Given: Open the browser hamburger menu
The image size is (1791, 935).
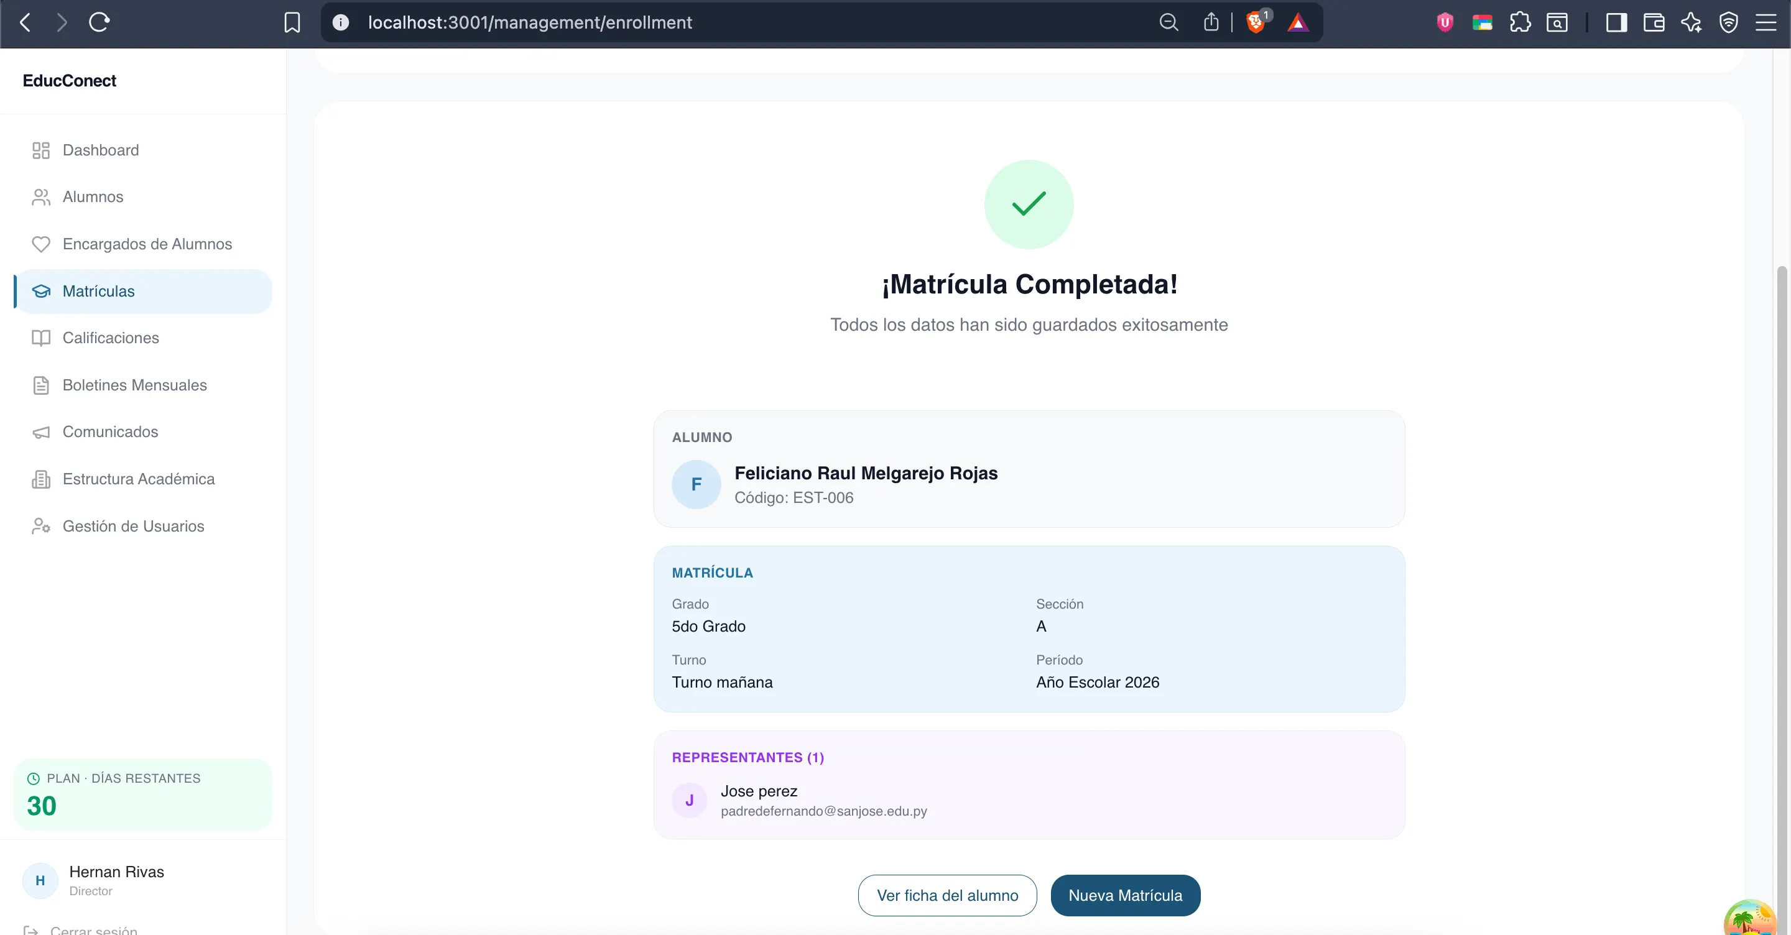Looking at the screenshot, I should pyautogui.click(x=1766, y=22).
